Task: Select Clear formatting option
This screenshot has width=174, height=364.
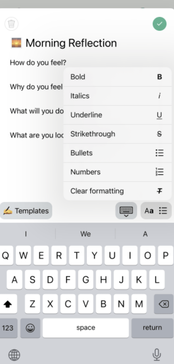Action: [x=117, y=191]
